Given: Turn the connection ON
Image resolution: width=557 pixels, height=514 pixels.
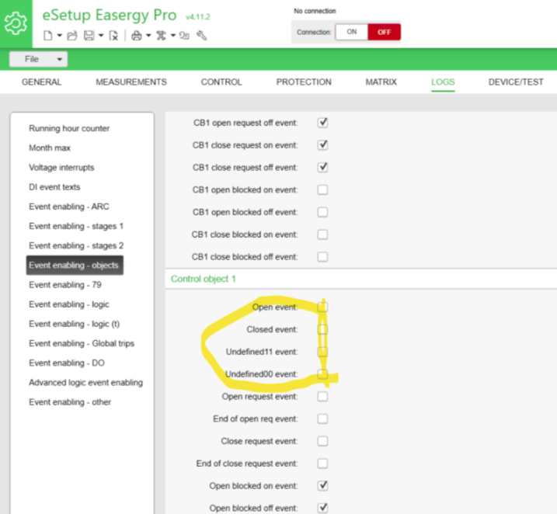Looking at the screenshot, I should (352, 32).
